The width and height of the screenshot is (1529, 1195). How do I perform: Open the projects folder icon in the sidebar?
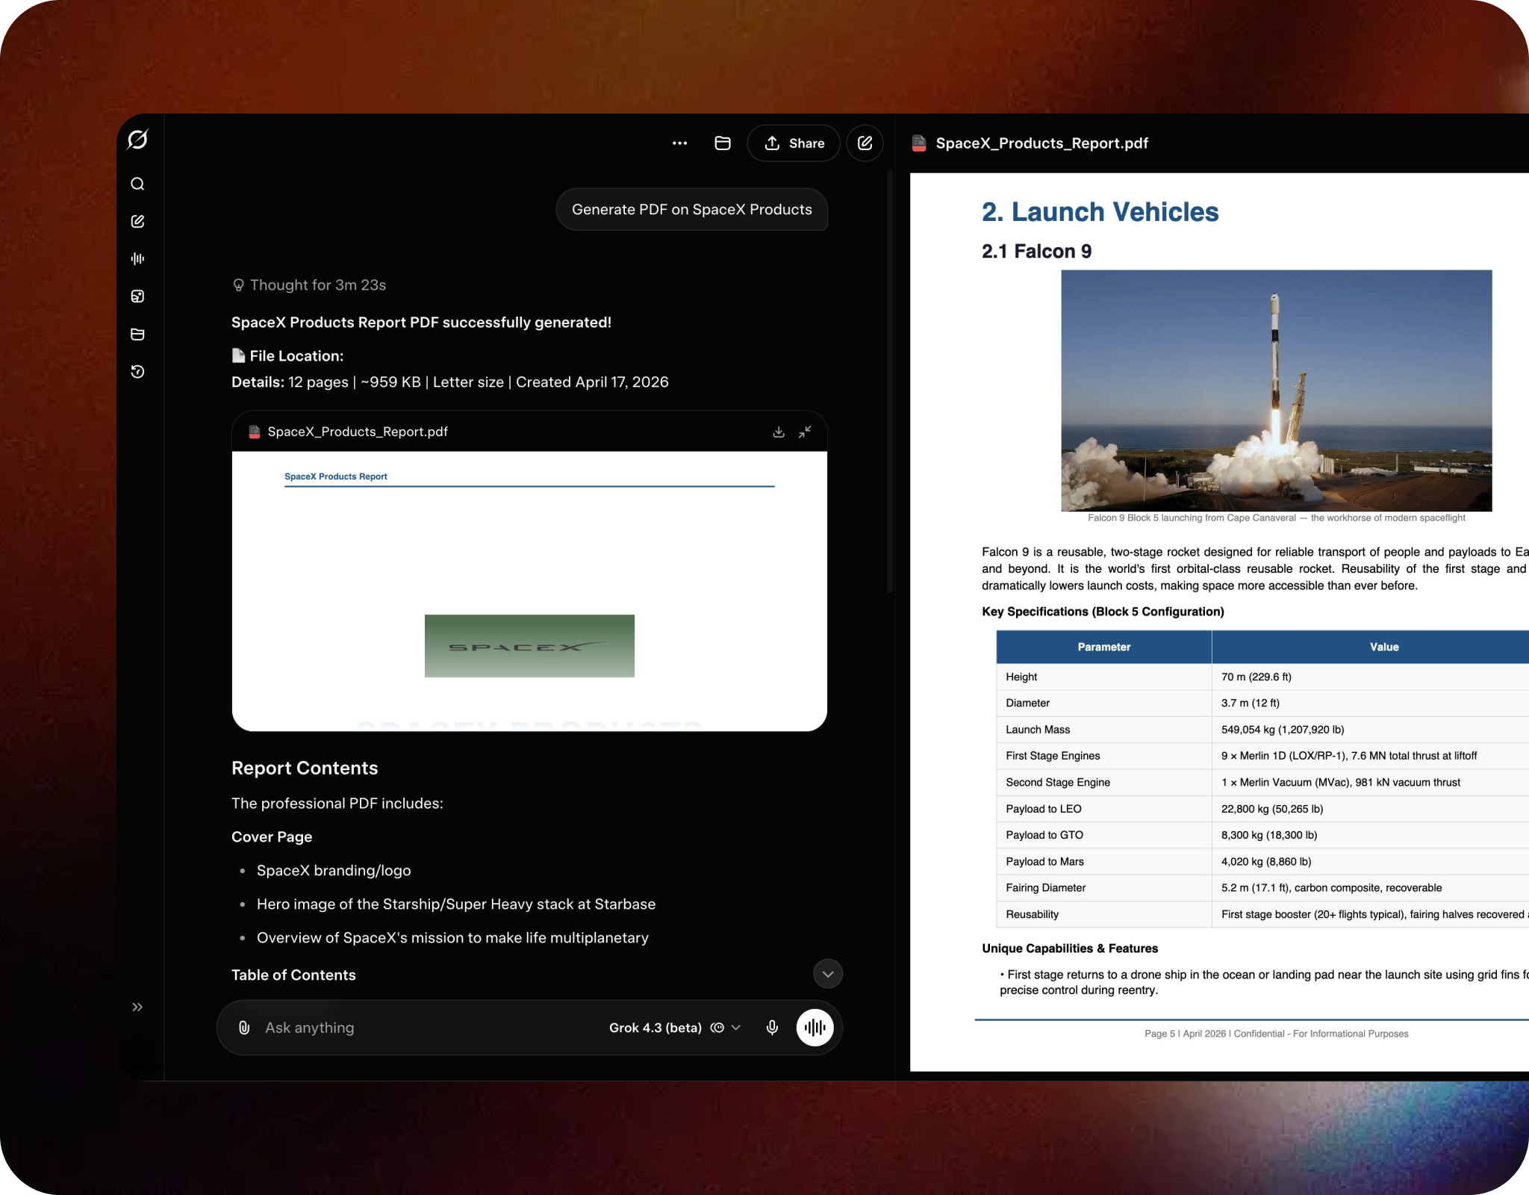pos(137,334)
